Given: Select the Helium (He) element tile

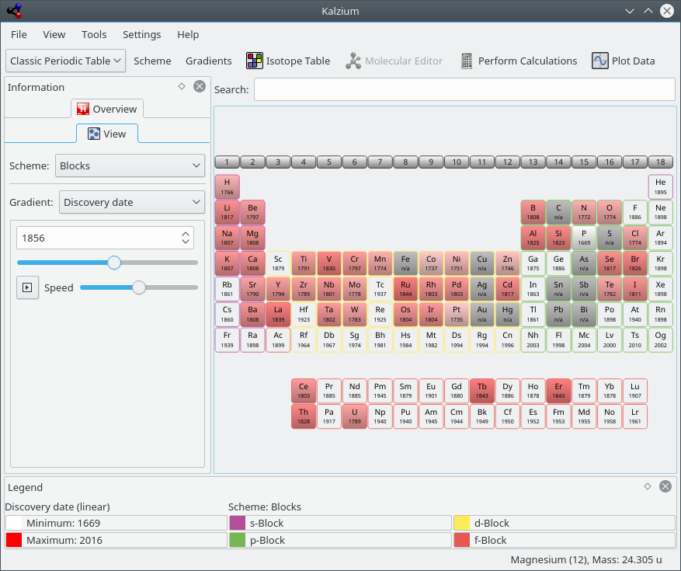Looking at the screenshot, I should tap(661, 187).
